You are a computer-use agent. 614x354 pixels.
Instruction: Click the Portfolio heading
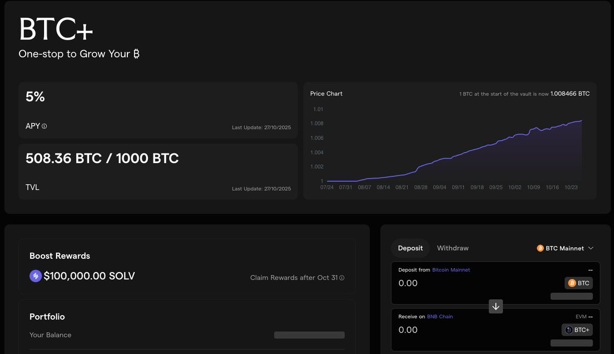(47, 317)
